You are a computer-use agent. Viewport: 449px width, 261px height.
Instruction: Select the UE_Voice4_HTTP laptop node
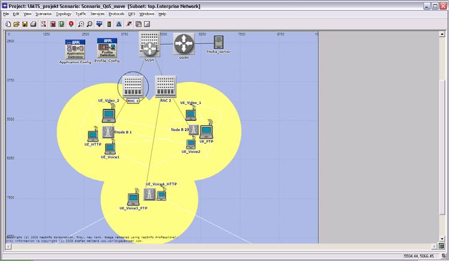tap(161, 195)
